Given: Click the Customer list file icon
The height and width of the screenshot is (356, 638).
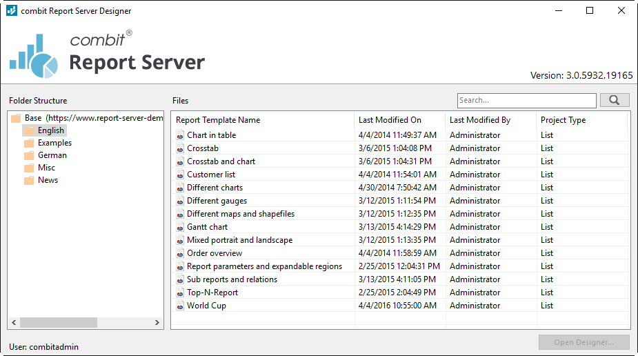Looking at the screenshot, I should (x=180, y=175).
